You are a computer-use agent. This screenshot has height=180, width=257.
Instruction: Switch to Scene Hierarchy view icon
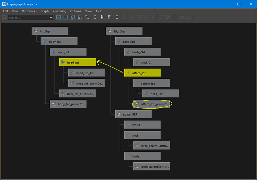(87, 17)
